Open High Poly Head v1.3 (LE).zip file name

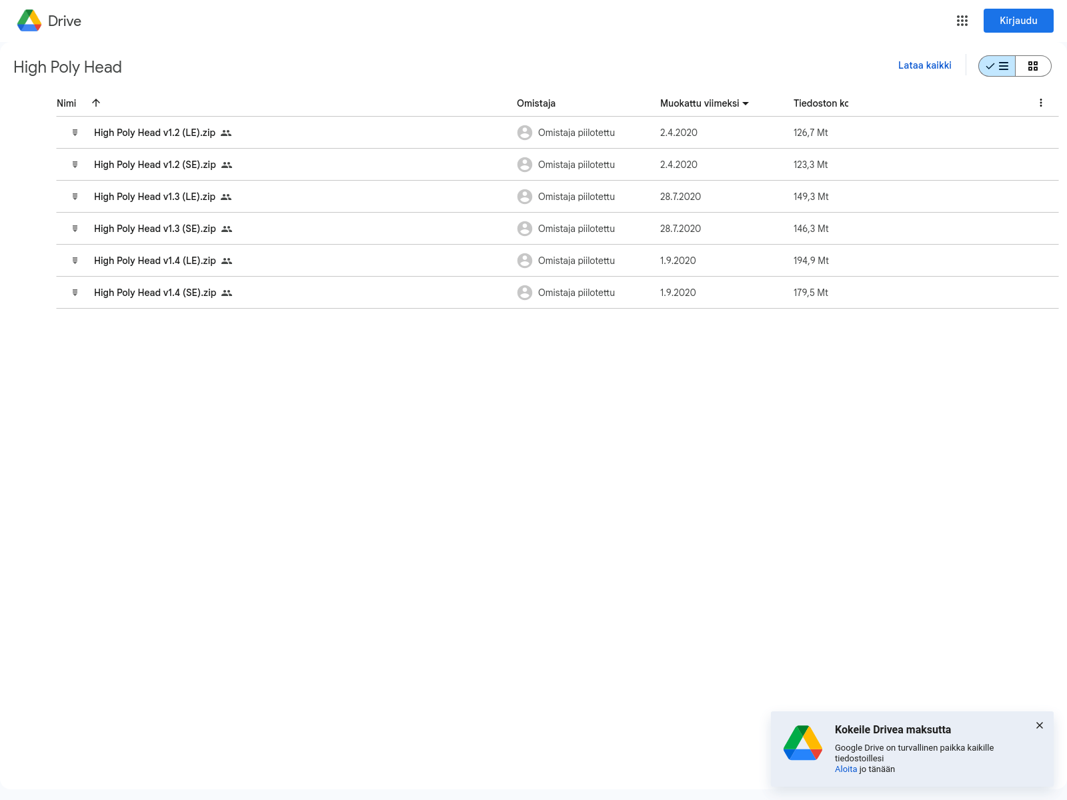coord(155,197)
